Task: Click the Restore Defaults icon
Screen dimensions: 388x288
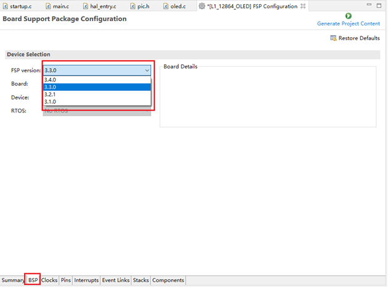Action: coord(333,38)
